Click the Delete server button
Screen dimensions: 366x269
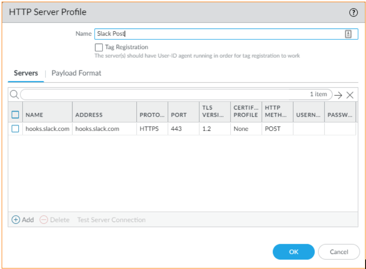[x=55, y=220]
